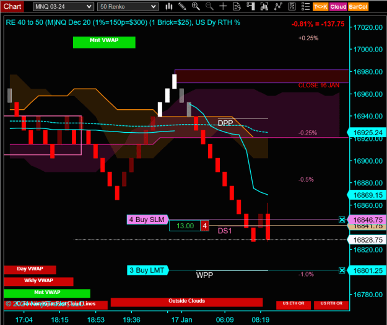The width and height of the screenshot is (387, 325).
Task: Click the CLOSE 16 JAN label
Action: 319,85
